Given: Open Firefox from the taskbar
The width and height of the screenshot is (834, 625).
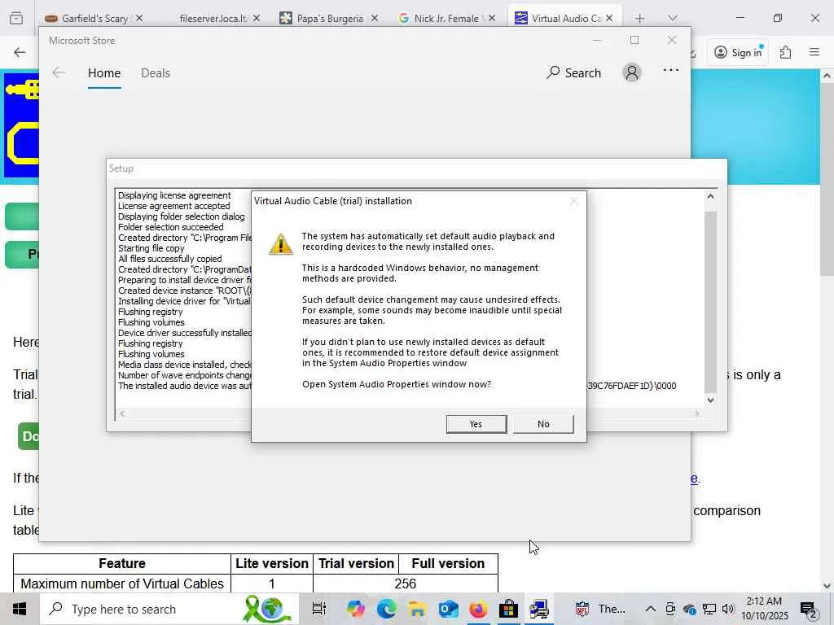Looking at the screenshot, I should [x=478, y=609].
